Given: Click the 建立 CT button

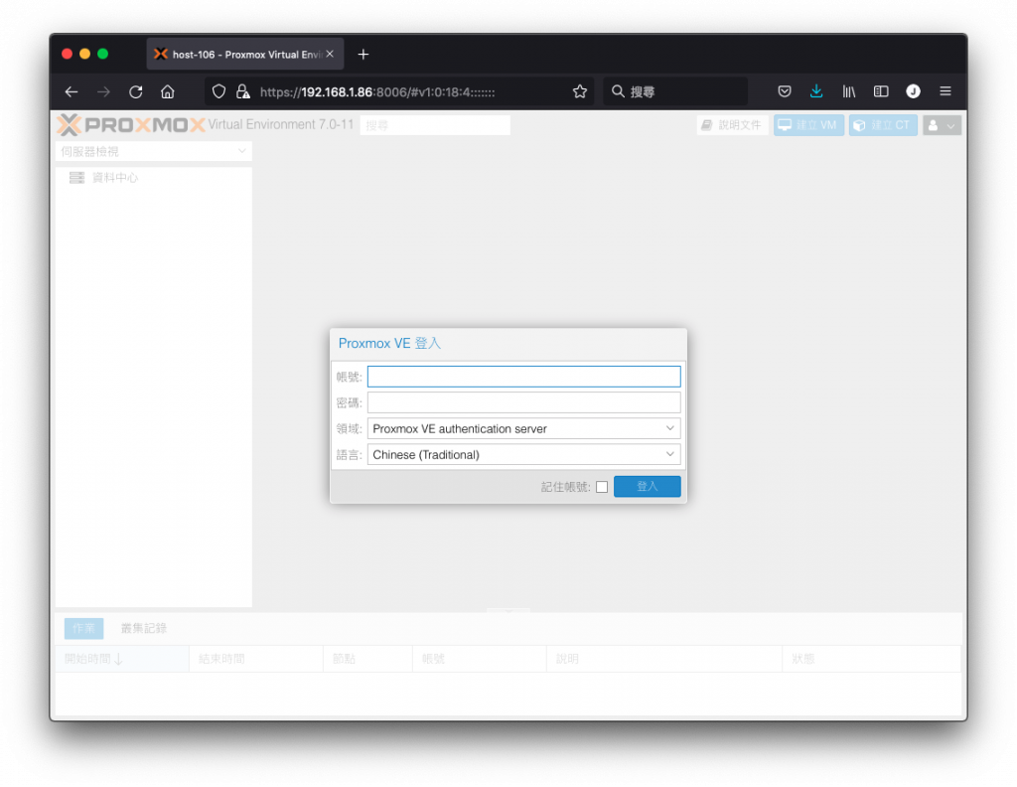Looking at the screenshot, I should pos(883,125).
